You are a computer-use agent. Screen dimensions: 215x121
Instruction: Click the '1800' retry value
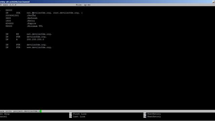(8, 21)
